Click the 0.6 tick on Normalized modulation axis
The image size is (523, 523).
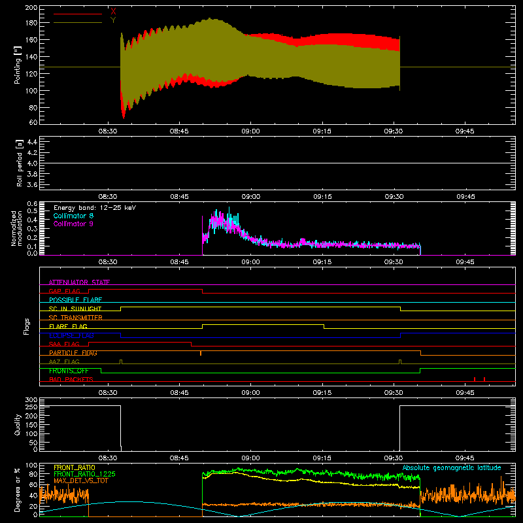(x=32, y=203)
